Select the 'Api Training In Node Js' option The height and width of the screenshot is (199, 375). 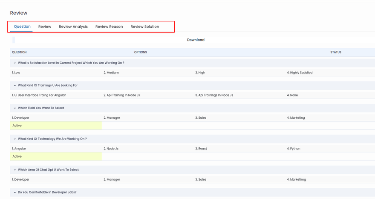pyautogui.click(x=122, y=95)
